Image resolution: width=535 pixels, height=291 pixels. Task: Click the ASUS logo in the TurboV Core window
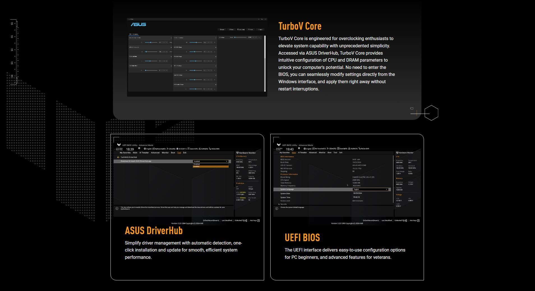(139, 25)
